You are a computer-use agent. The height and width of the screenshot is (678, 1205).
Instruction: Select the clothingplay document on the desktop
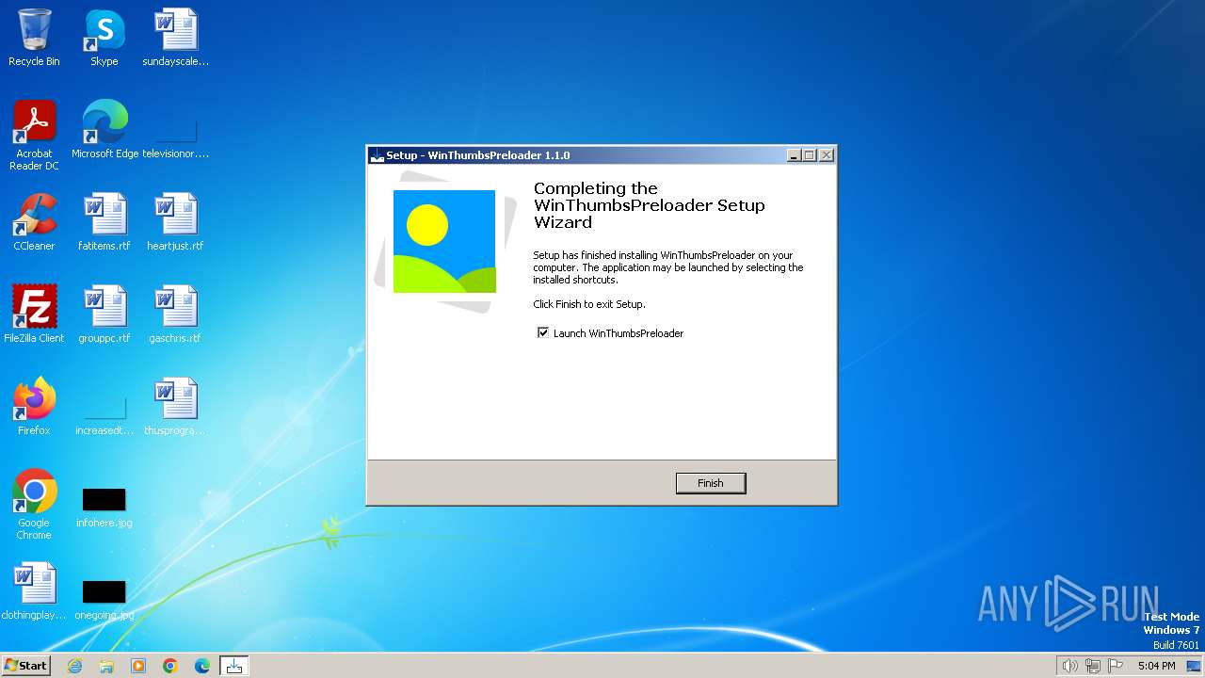point(34,591)
